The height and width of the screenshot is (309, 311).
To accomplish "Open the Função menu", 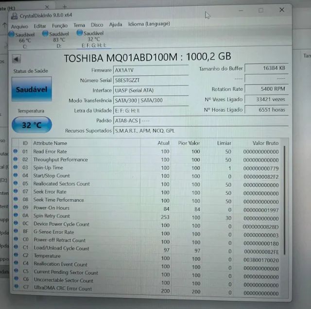I will click(60, 26).
